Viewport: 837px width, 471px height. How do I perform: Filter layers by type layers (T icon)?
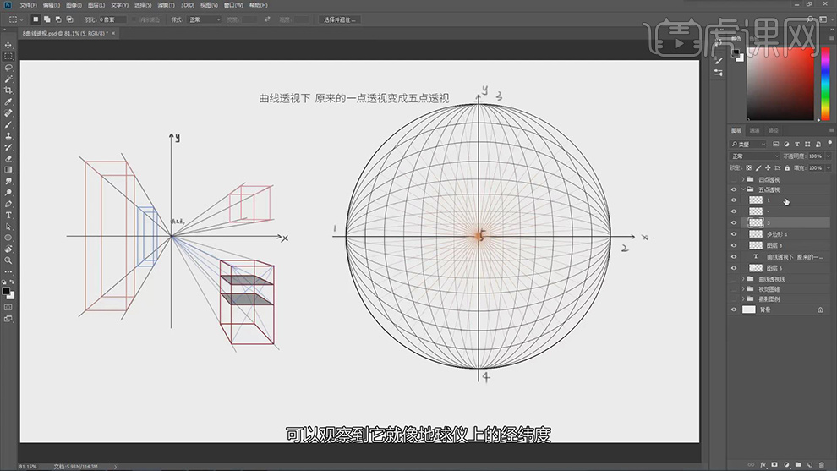(797, 145)
